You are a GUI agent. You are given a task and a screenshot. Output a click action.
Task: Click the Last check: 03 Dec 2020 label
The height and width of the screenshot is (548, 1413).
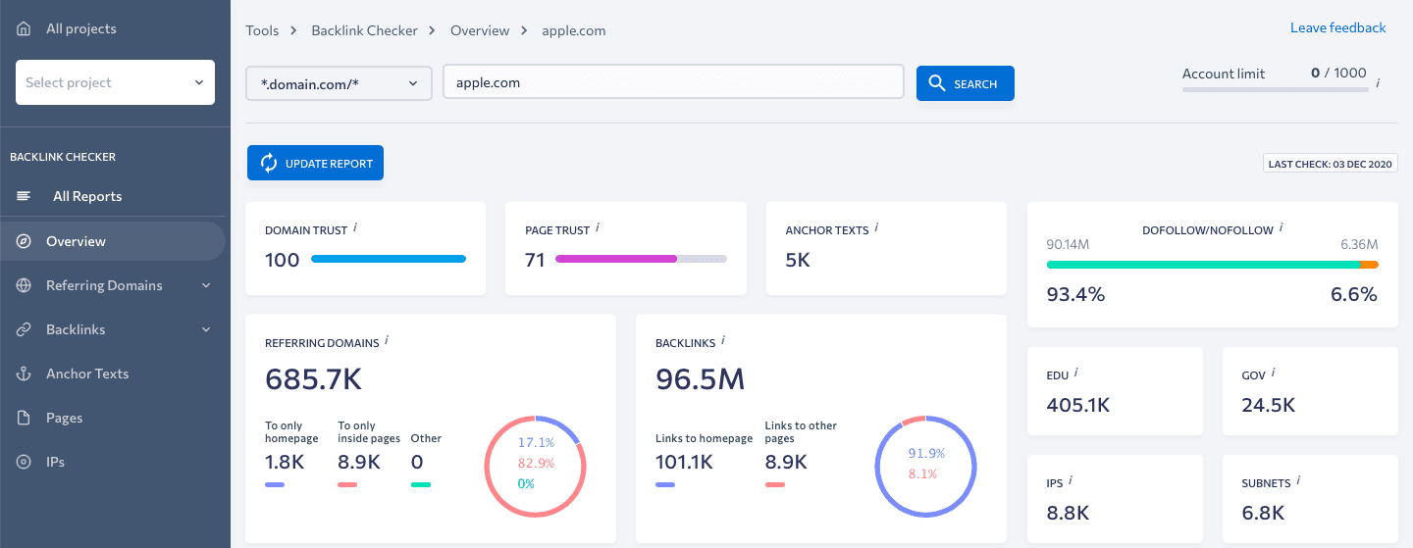(1330, 164)
